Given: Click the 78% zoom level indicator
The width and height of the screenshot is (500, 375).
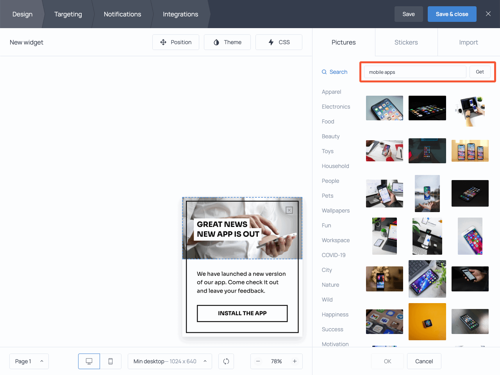Looking at the screenshot, I should coord(276,361).
